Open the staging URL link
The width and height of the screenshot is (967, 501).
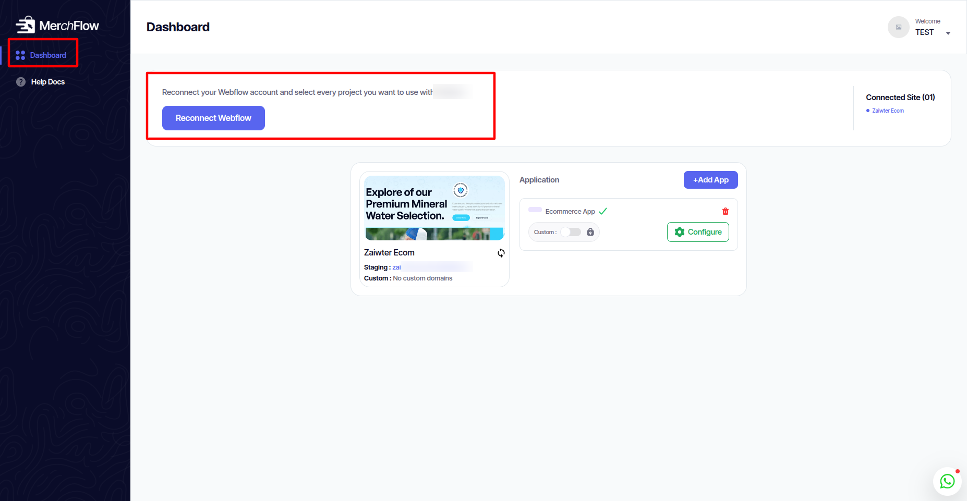(397, 267)
